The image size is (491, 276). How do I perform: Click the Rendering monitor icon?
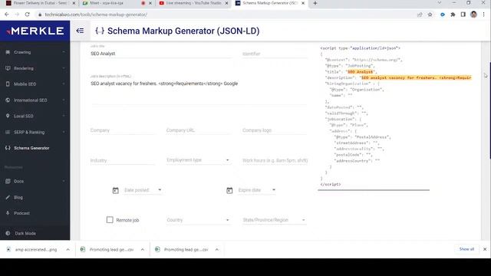pos(8,68)
